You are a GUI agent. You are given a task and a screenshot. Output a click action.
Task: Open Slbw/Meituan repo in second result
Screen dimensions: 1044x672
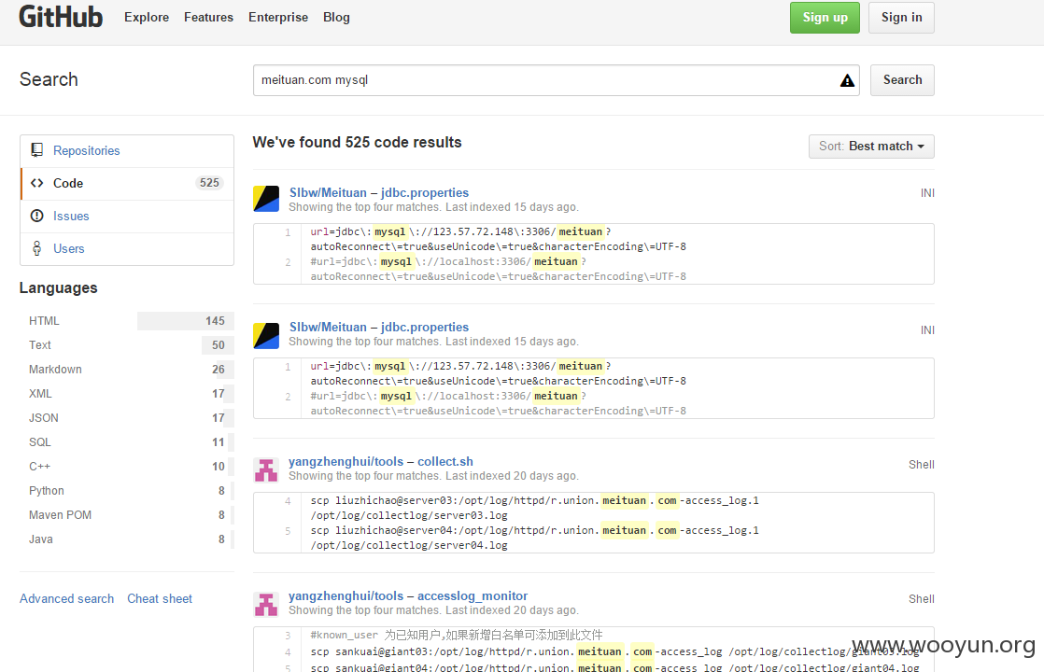click(329, 327)
